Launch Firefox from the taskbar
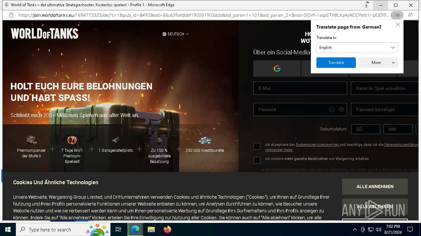 coord(167,229)
